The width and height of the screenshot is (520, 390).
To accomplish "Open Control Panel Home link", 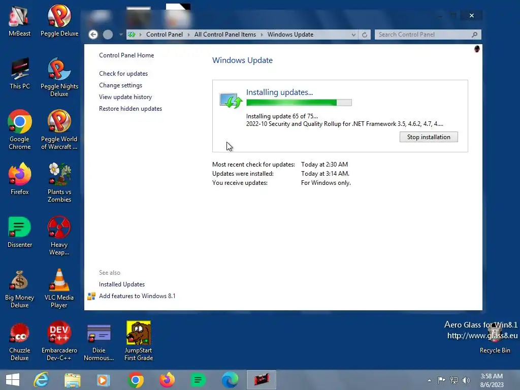I will pyautogui.click(x=126, y=55).
